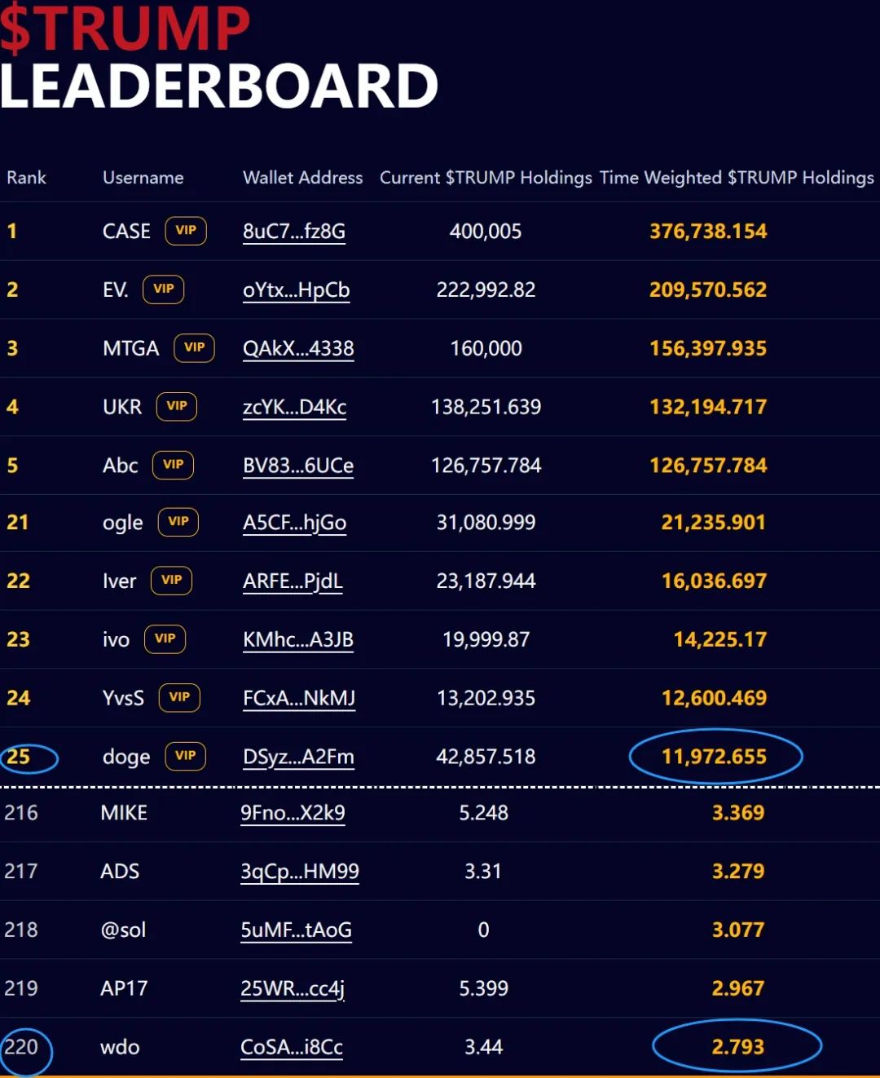Click time weighted value 12,600.469

tap(714, 698)
